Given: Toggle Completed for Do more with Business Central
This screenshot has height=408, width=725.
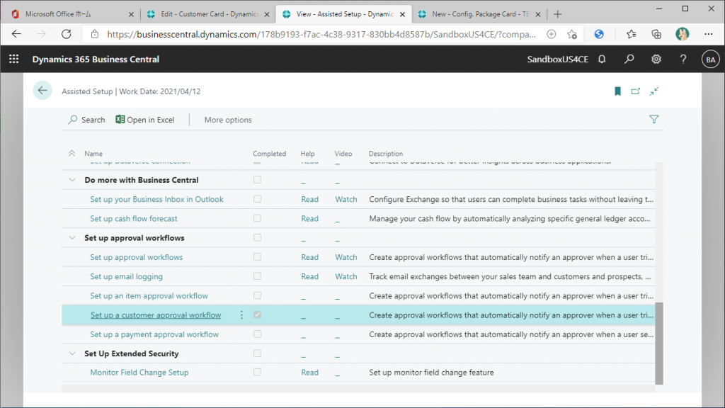Looking at the screenshot, I should (x=257, y=179).
